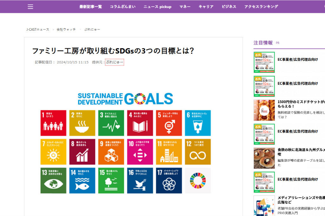Click the ぷれにゅー breadcrumb link

[92, 29]
